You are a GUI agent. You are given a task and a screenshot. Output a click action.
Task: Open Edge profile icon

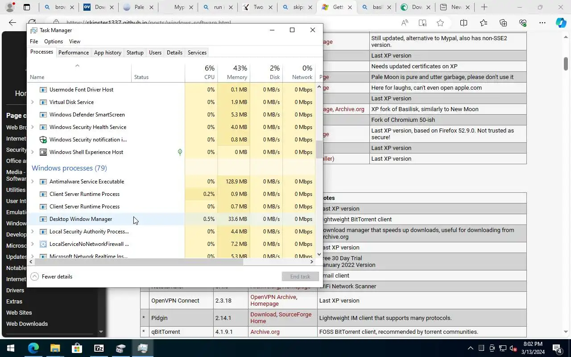coord(10,7)
